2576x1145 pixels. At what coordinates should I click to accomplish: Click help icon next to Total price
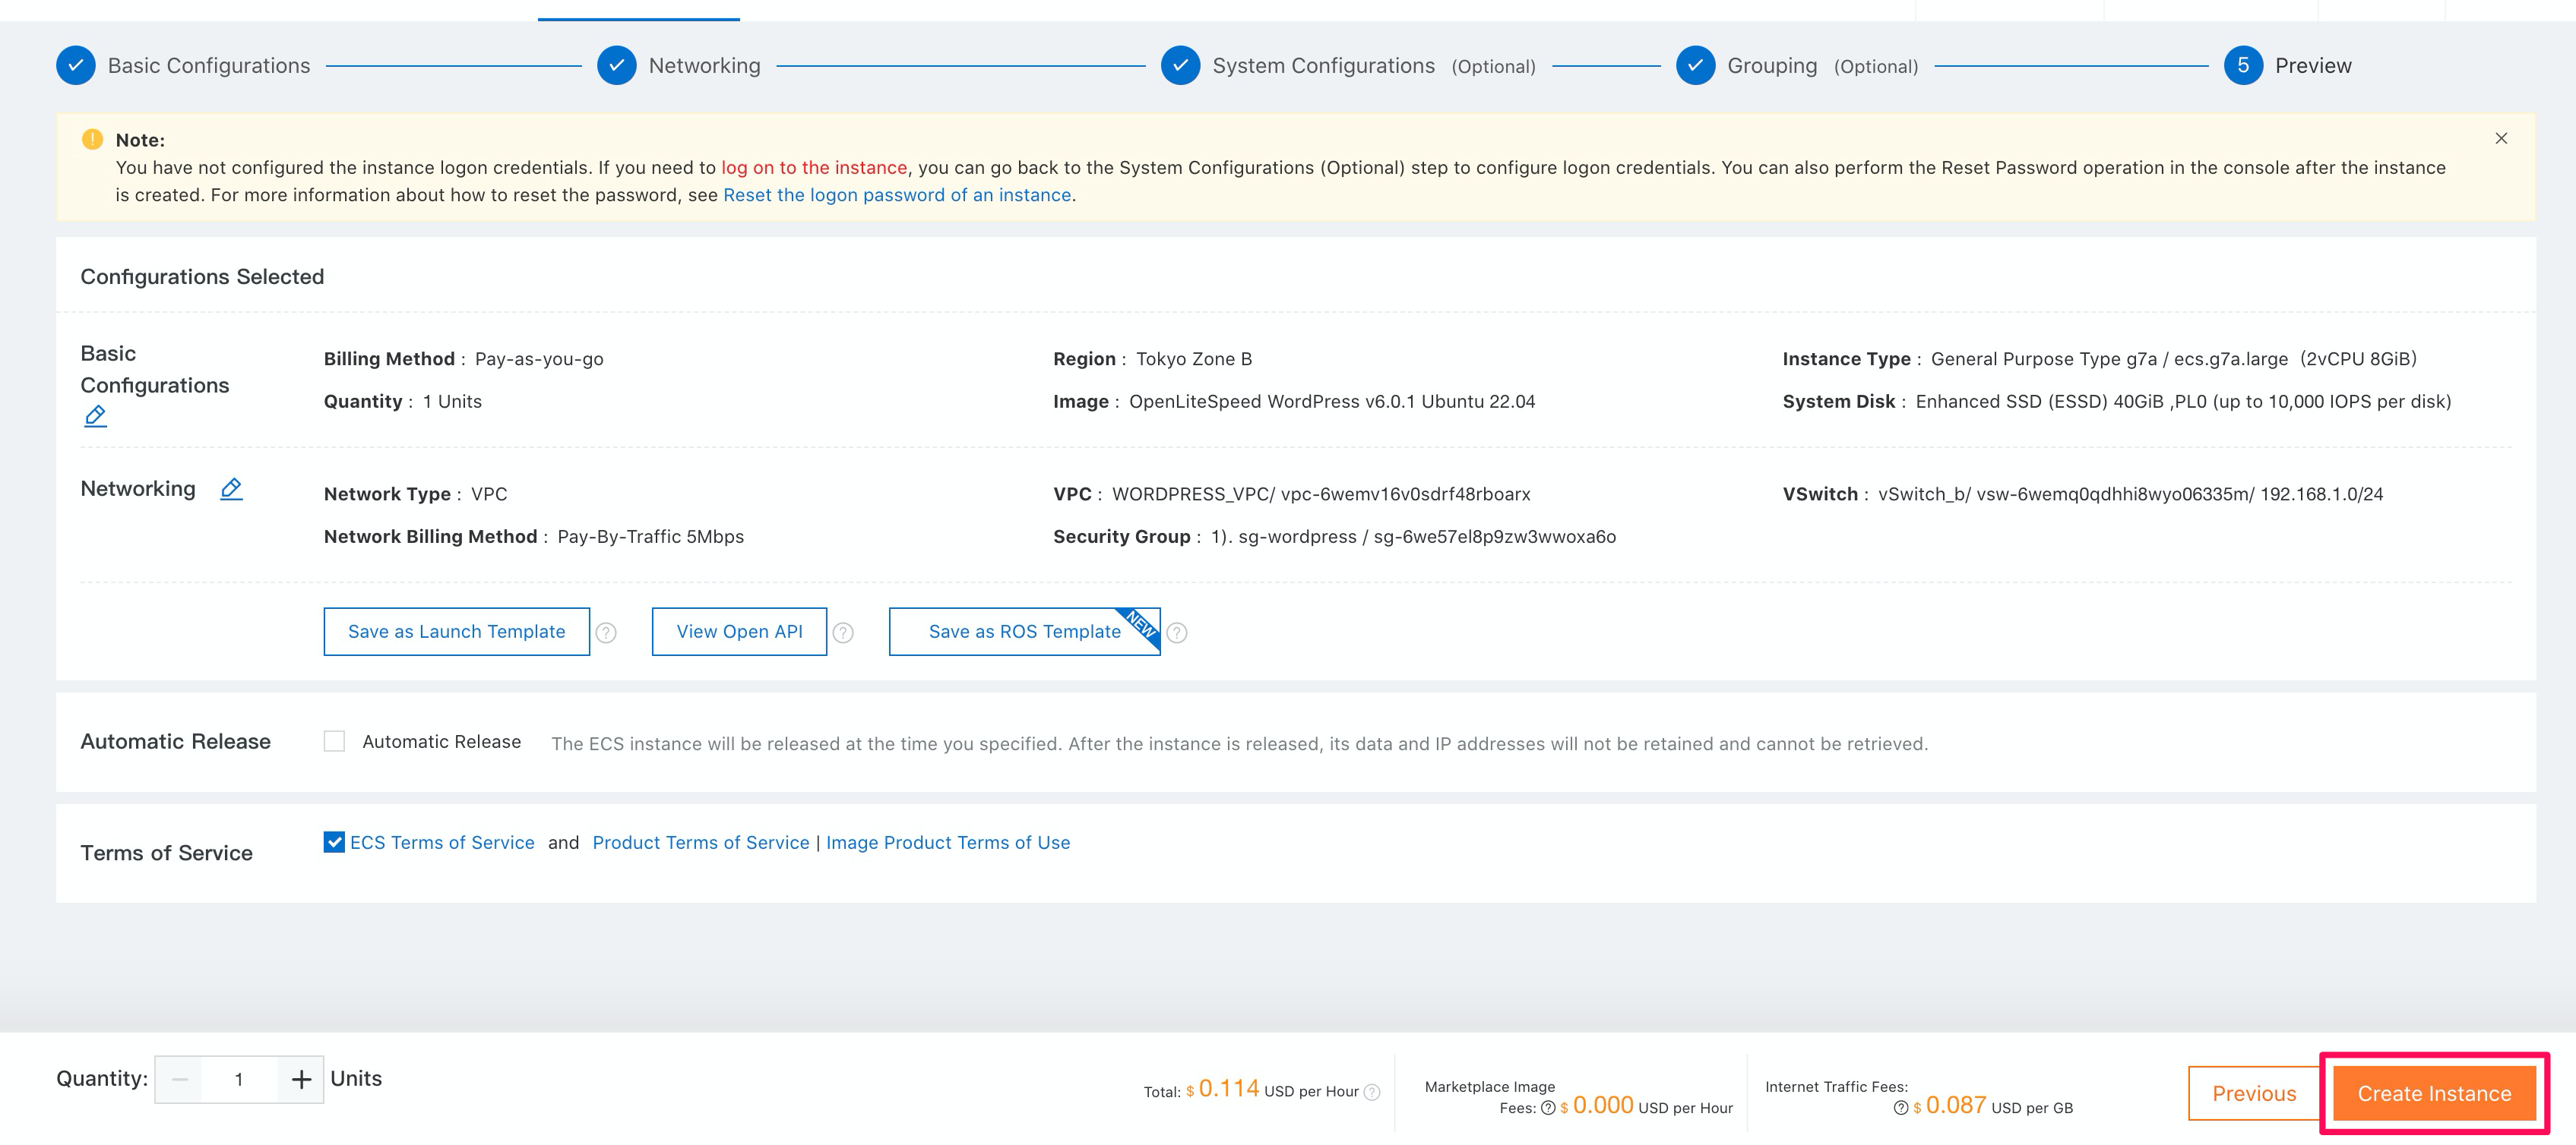pyautogui.click(x=1372, y=1092)
